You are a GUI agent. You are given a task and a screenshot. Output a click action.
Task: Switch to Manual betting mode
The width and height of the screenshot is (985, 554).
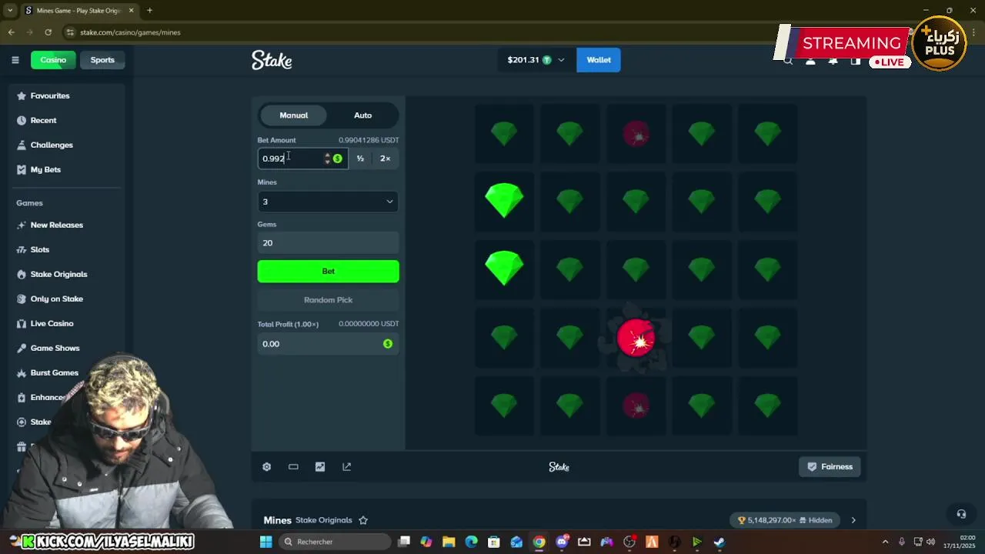pos(293,115)
